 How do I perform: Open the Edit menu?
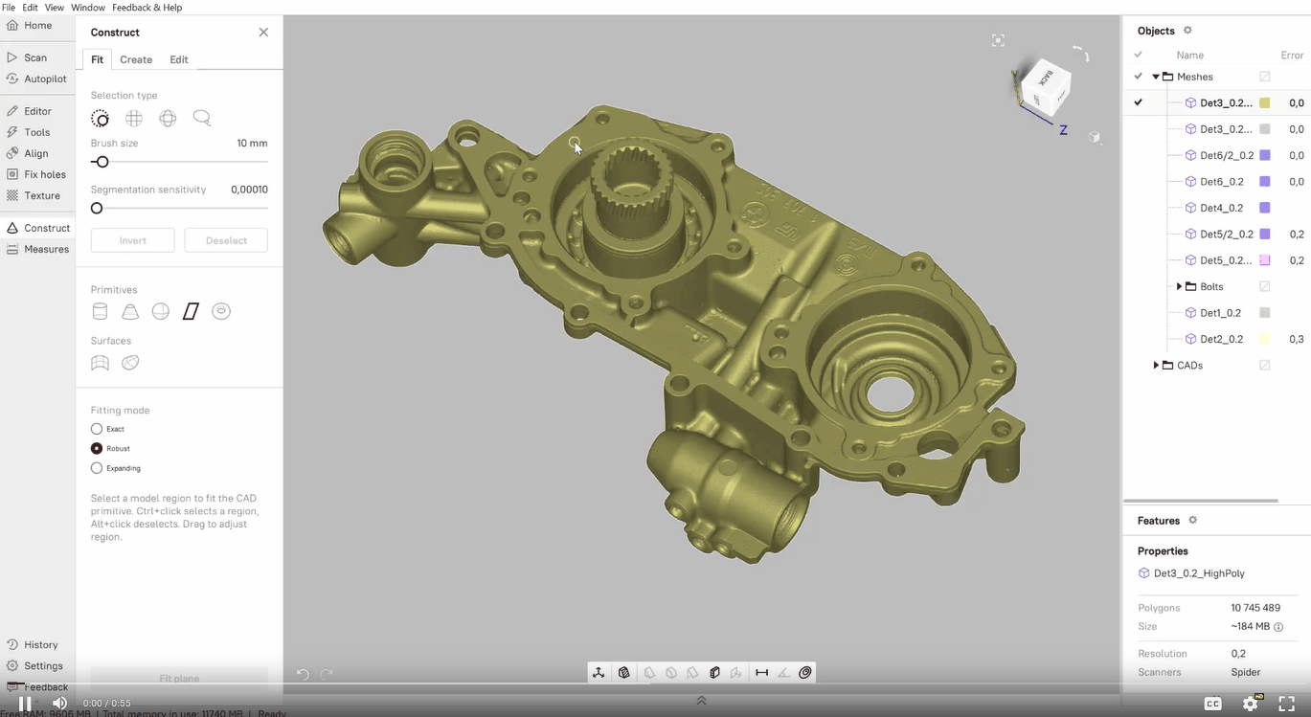point(30,7)
